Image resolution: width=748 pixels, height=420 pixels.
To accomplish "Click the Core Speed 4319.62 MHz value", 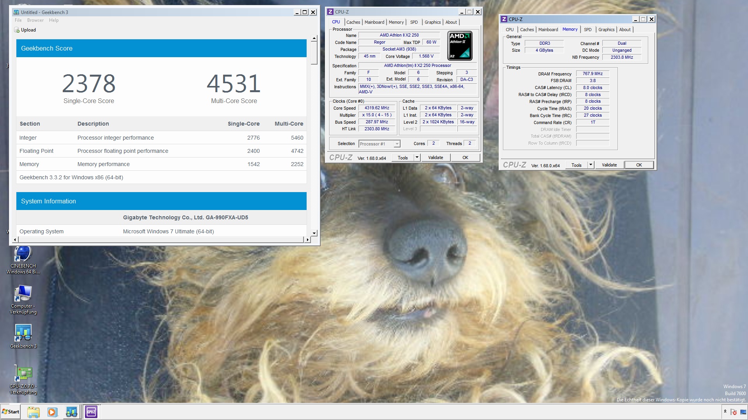I will (377, 108).
